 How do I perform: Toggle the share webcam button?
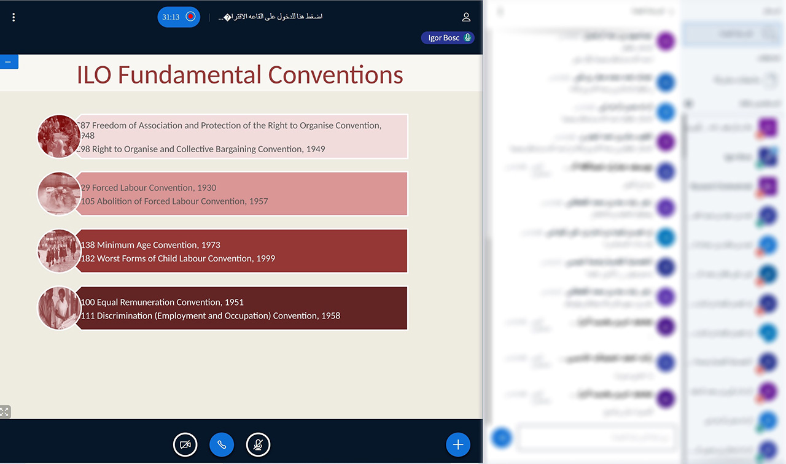click(185, 445)
